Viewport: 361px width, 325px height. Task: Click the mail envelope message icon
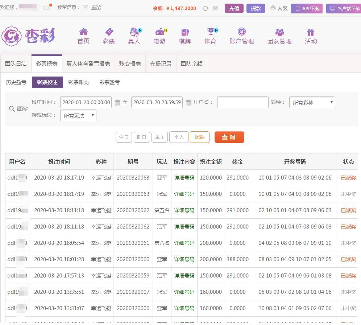tap(47, 7)
